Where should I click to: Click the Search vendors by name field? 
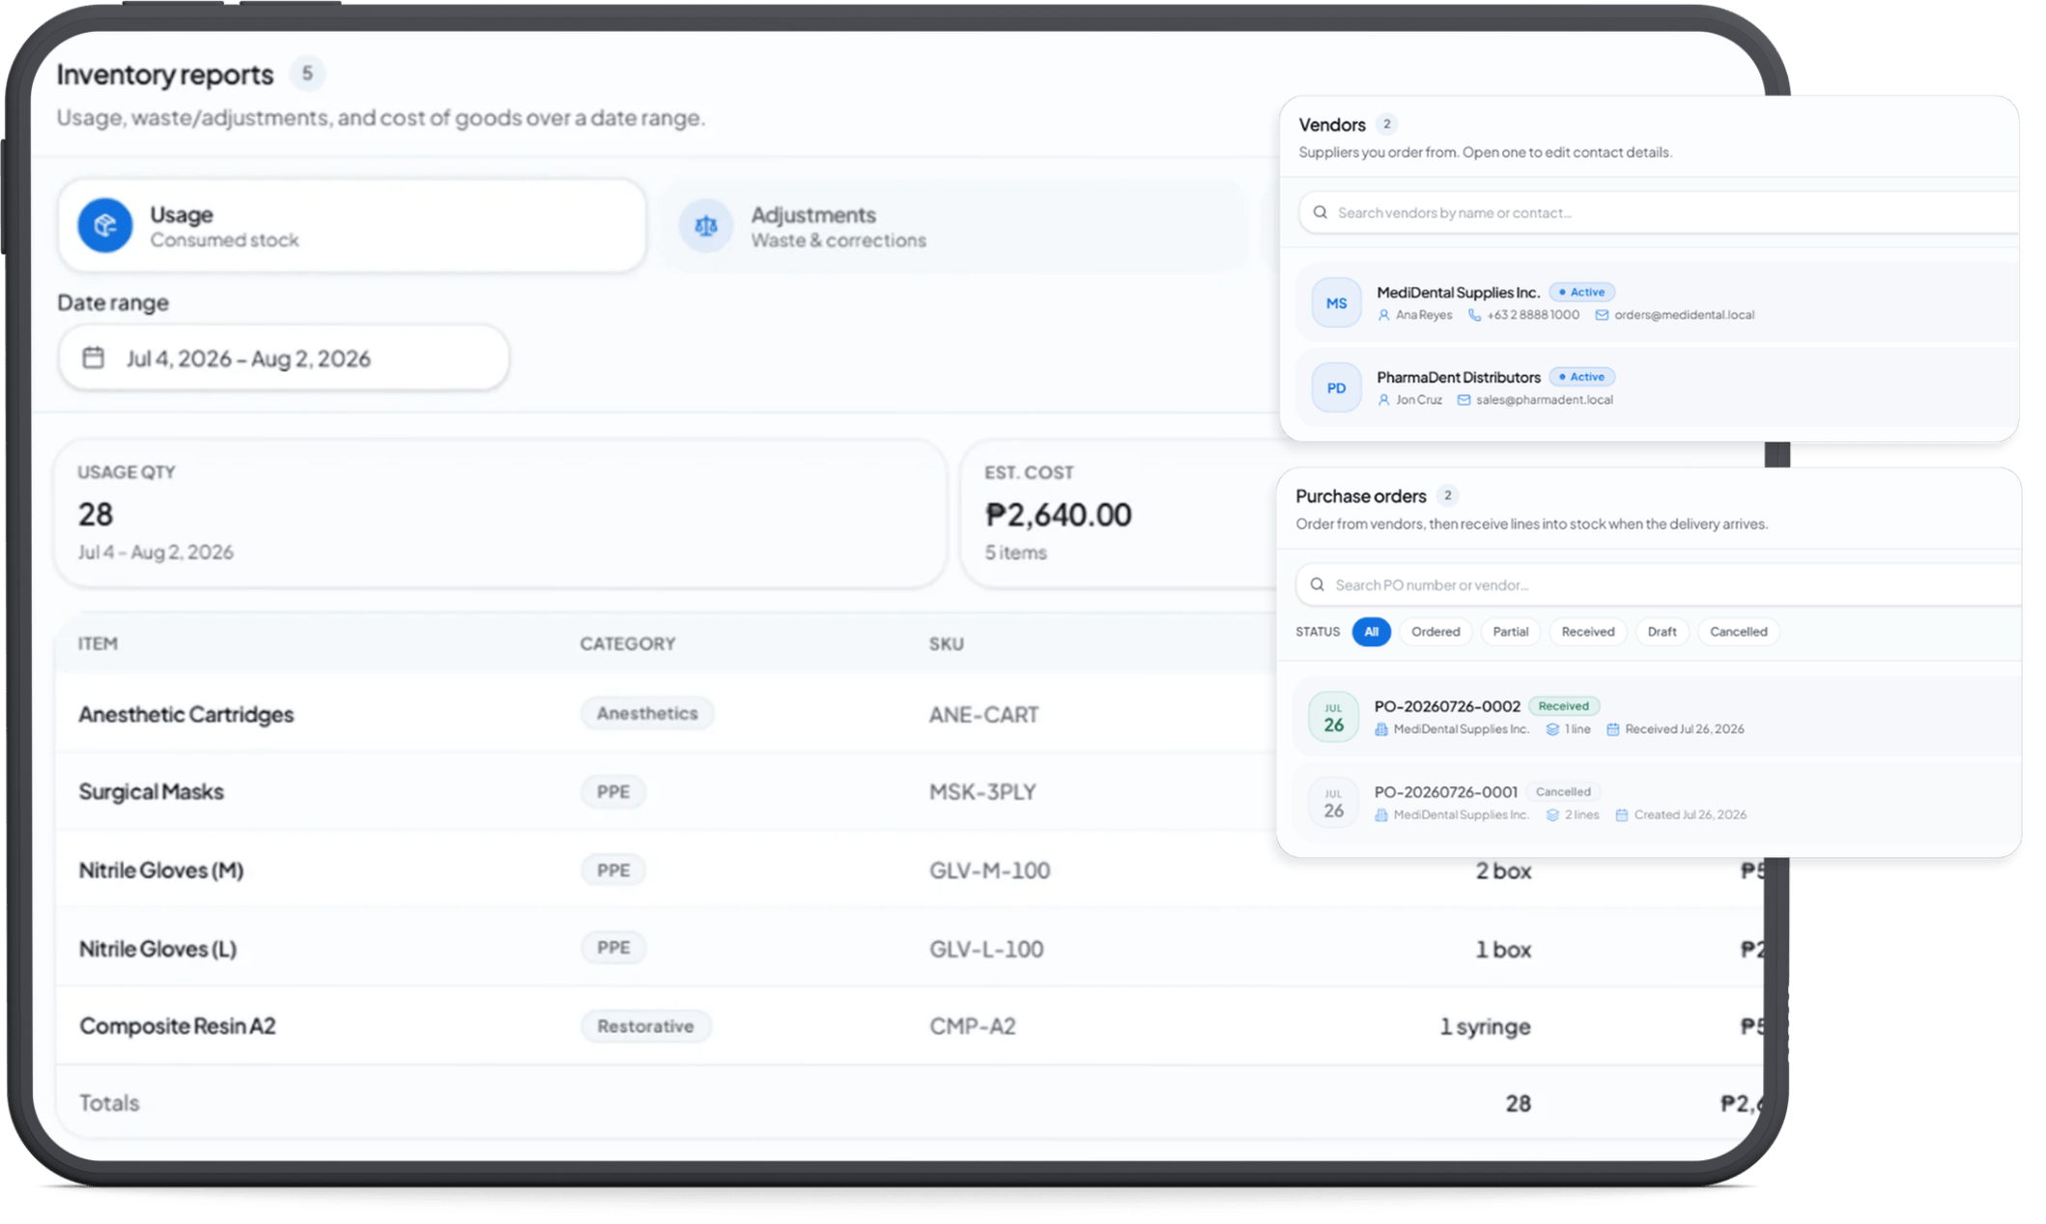pos(1659,212)
